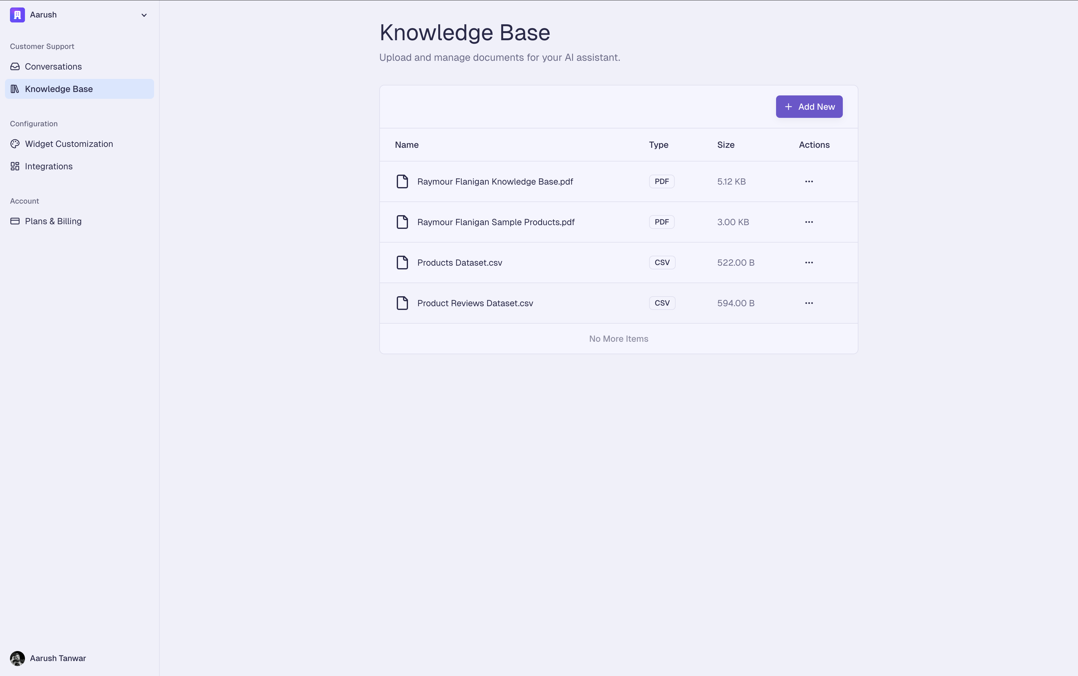Open Conversations in the sidebar
Screen dimensions: 1078x676
53,67
